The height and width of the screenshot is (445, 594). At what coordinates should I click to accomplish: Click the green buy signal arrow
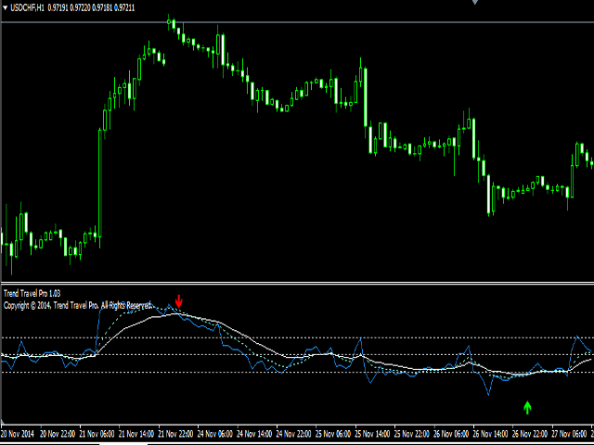(x=527, y=406)
